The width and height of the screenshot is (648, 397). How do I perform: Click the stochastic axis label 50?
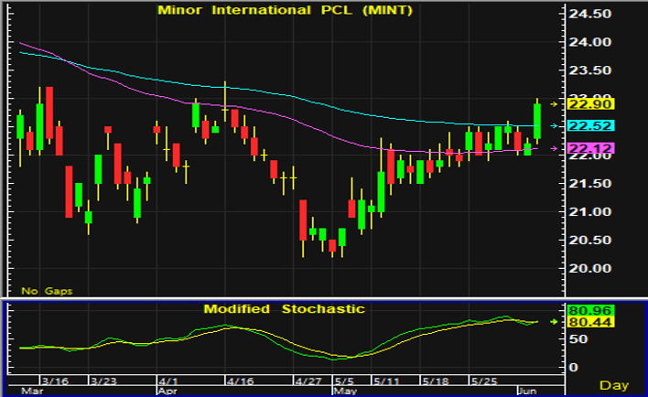[x=578, y=339]
